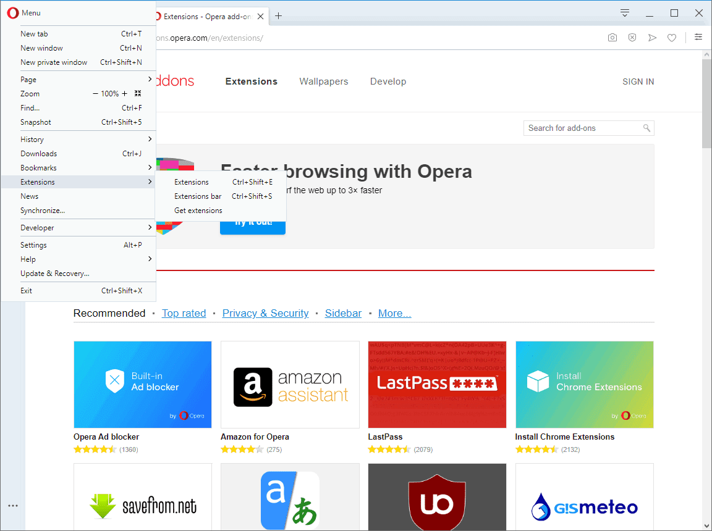This screenshot has height=531, width=712.
Task: Open the LastPass extension thumbnail
Action: coord(438,385)
